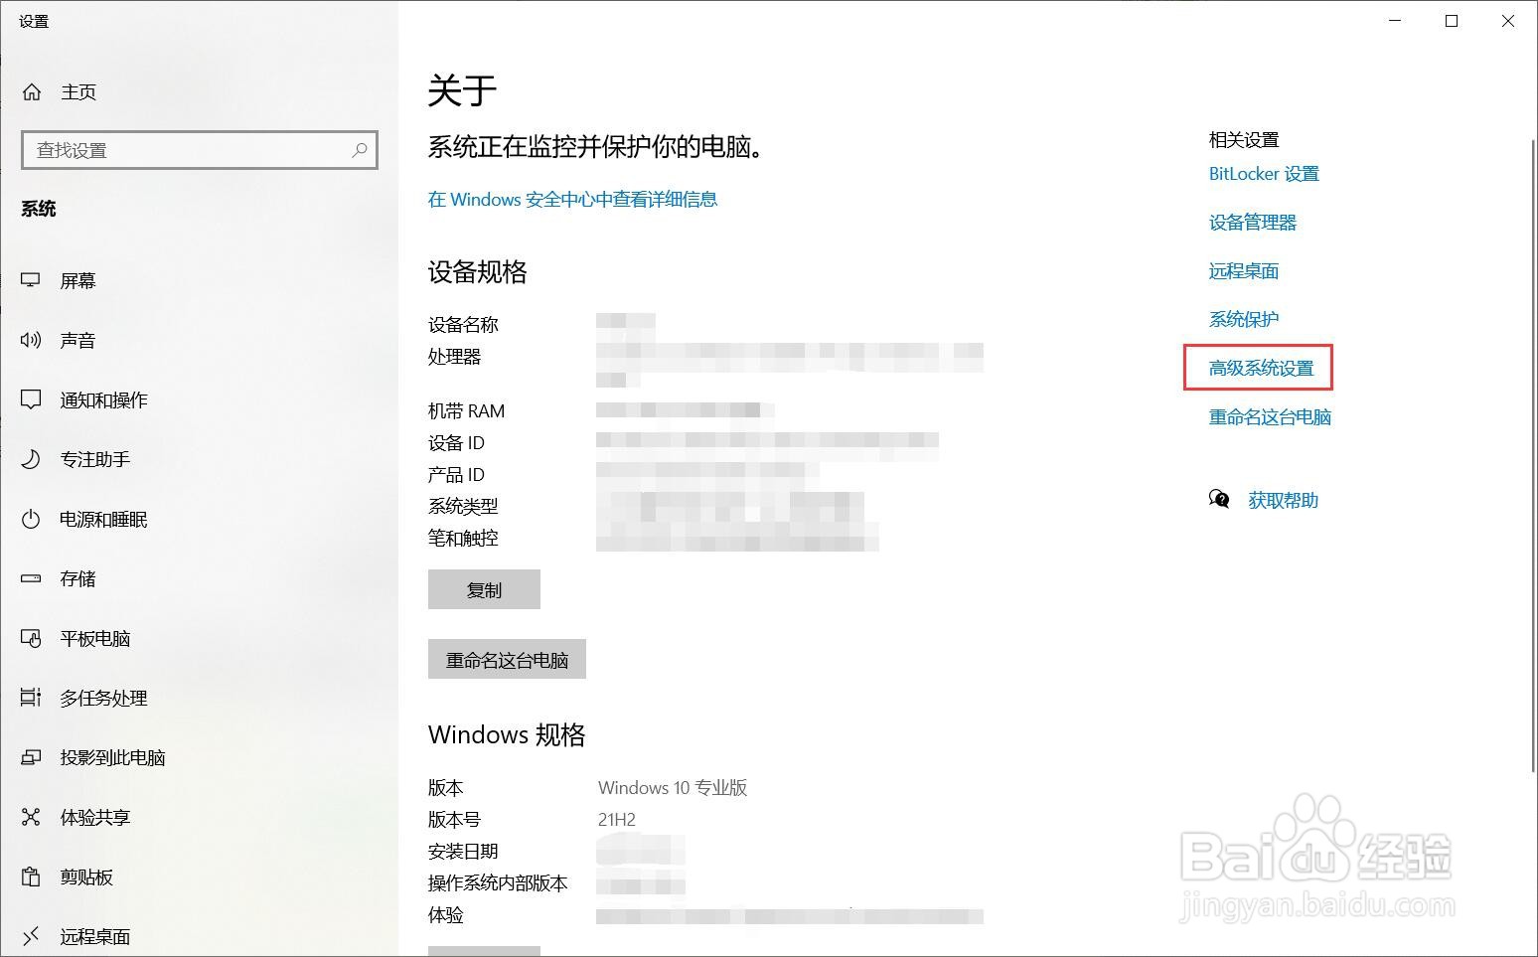
Task: Select the sound (声音) speaker icon
Action: [x=31, y=341]
